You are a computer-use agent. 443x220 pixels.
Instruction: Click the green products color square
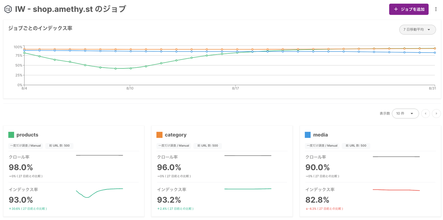pyautogui.click(x=11, y=135)
